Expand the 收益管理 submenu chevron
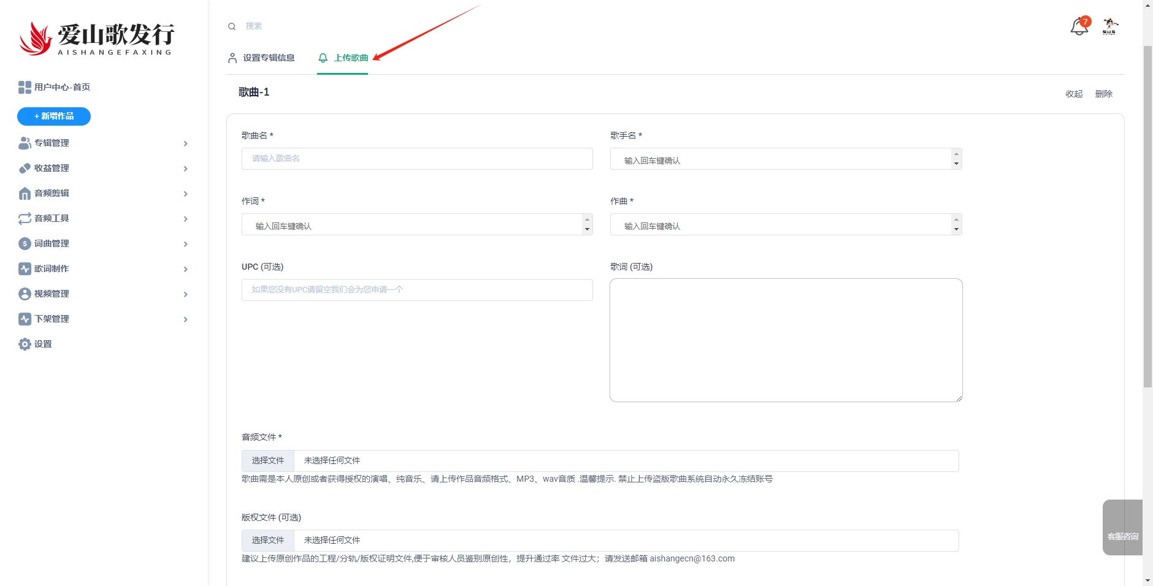Viewport: 1153px width, 586px height. [x=185, y=169]
